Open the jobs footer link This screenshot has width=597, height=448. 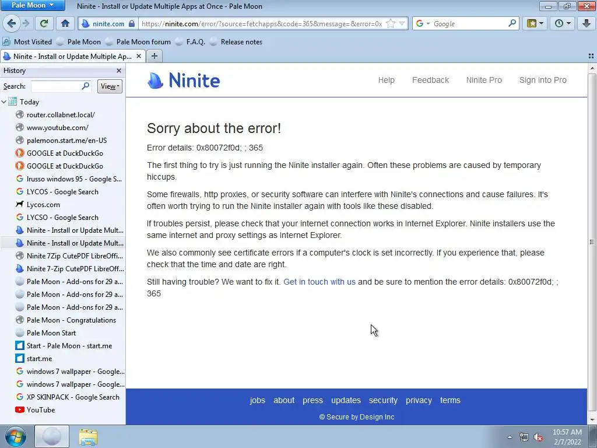[257, 400]
